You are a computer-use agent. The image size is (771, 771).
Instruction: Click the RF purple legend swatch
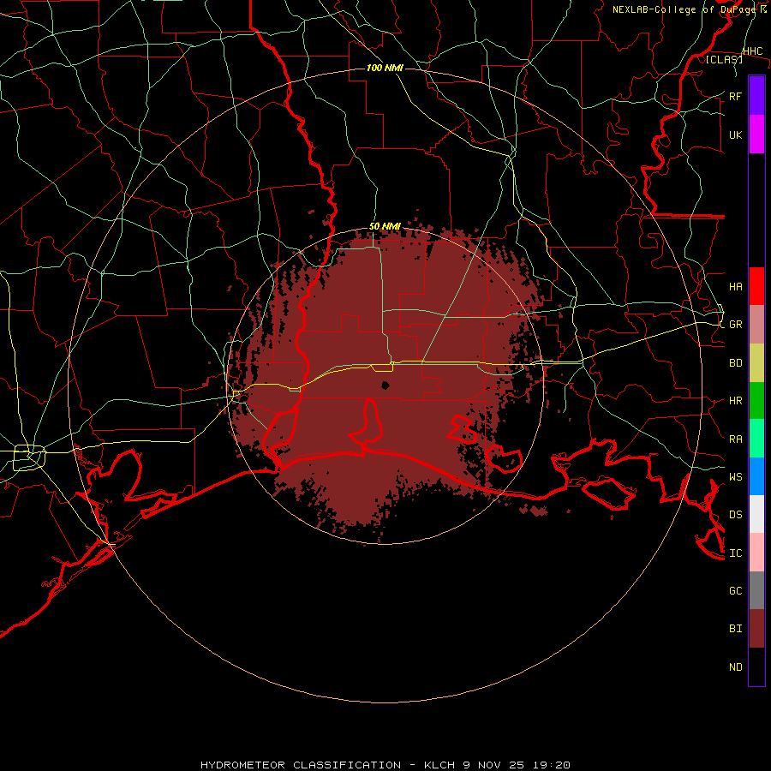coord(756,96)
